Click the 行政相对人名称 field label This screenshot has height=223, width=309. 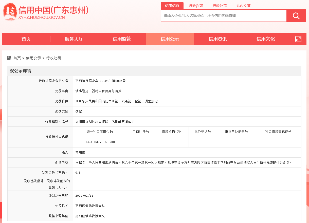[x=57, y=121]
